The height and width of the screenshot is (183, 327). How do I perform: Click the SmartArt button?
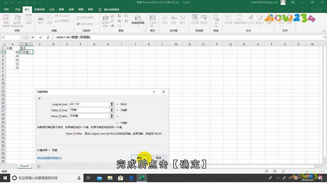click(x=63, y=16)
